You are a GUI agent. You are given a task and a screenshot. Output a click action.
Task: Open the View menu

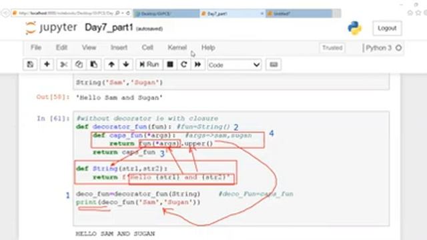point(89,47)
